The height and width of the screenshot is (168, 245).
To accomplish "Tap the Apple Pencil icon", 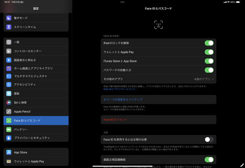I will (9, 111).
